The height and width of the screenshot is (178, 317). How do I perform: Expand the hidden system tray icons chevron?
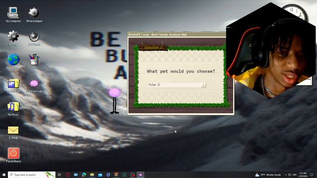coord(285,175)
